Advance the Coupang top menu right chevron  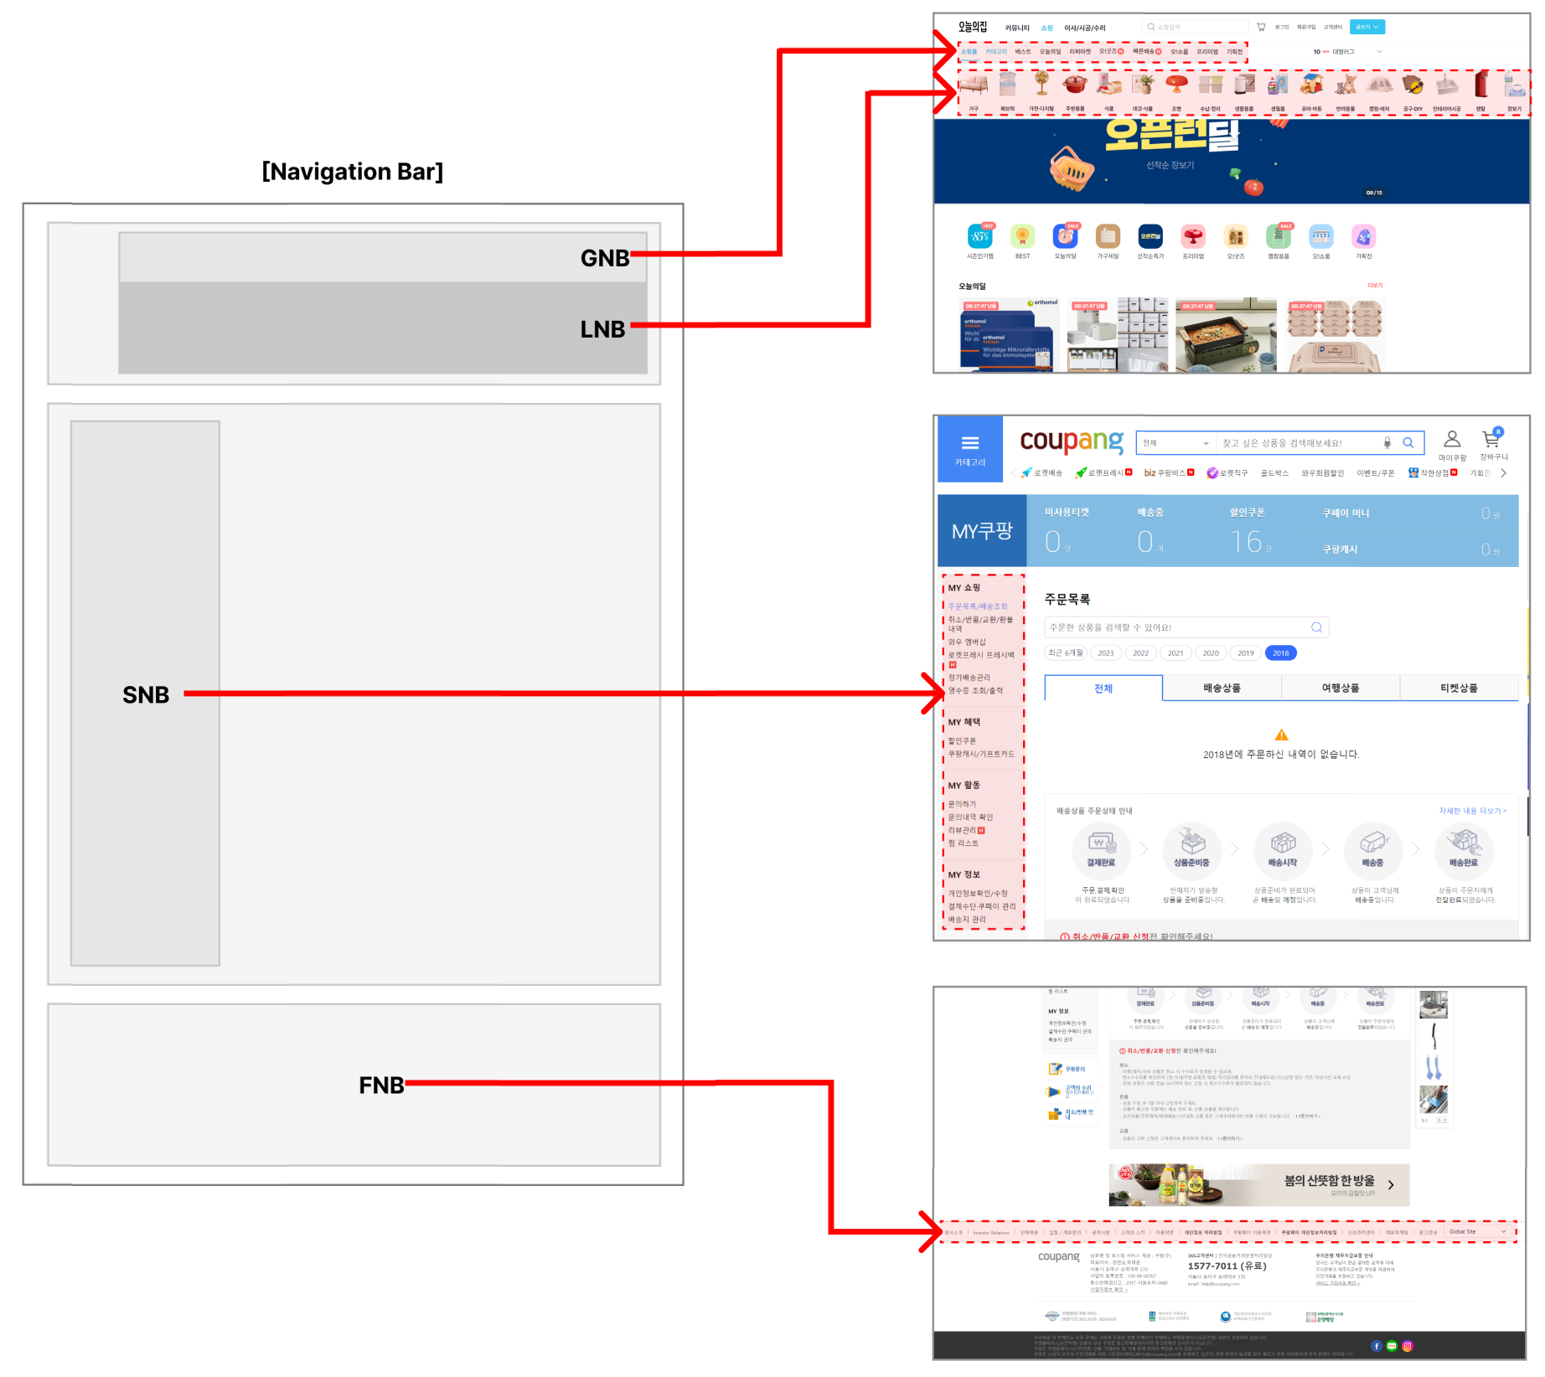coord(1504,472)
